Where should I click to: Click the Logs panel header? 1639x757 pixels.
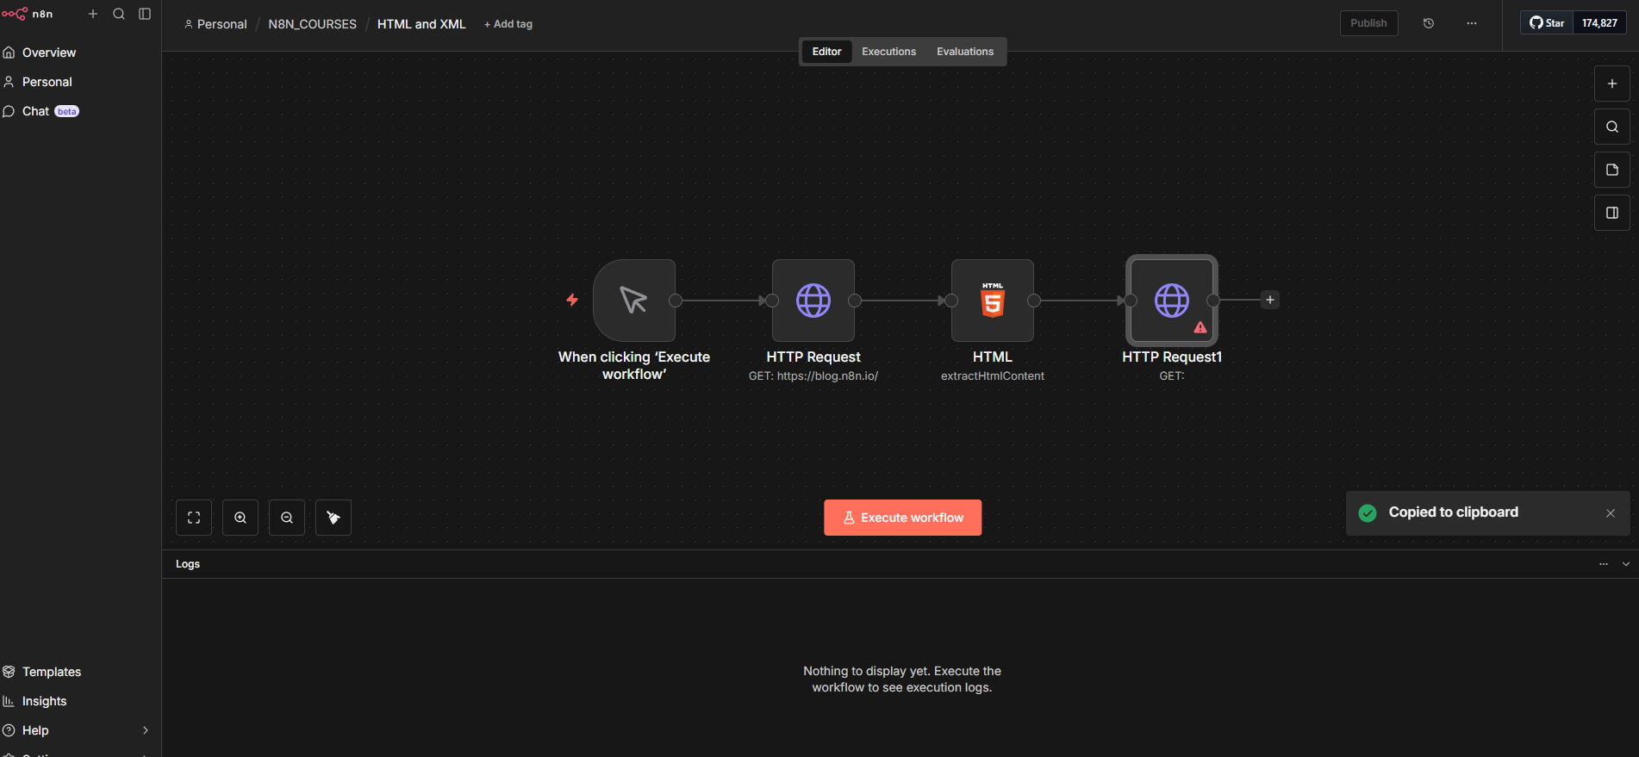coord(901,564)
